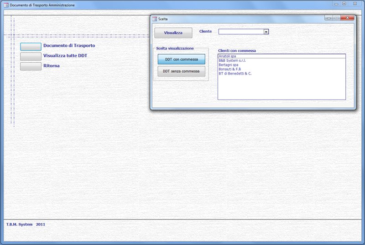
Task: Click the Ritorna label
Action: (x=52, y=65)
